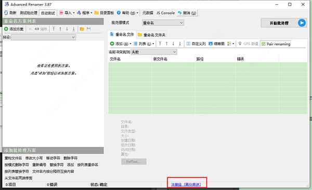The height and width of the screenshot is (190, 312).
Task: Move file to top arrow in the file list toolbar
Action: point(160,44)
